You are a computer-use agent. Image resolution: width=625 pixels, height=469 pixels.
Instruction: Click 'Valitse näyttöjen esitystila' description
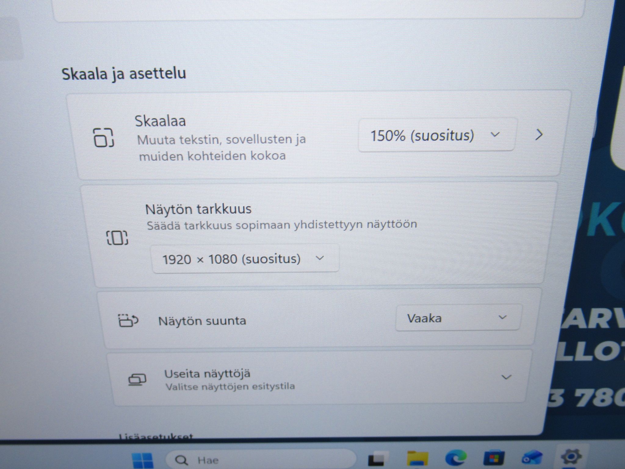click(230, 387)
